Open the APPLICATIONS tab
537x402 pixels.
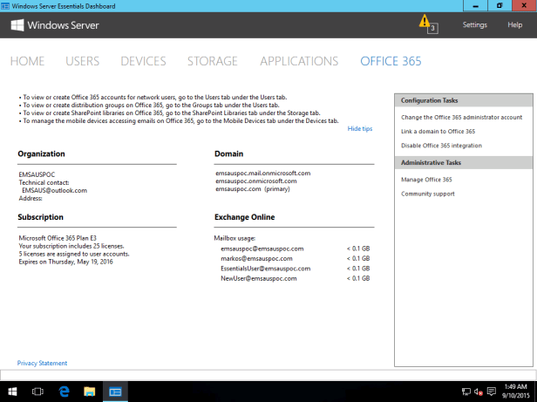click(x=299, y=61)
